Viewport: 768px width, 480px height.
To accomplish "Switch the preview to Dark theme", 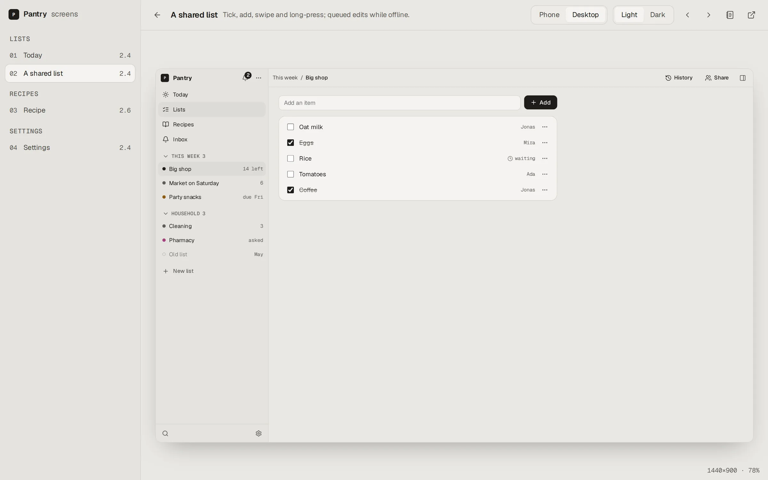I will (657, 15).
